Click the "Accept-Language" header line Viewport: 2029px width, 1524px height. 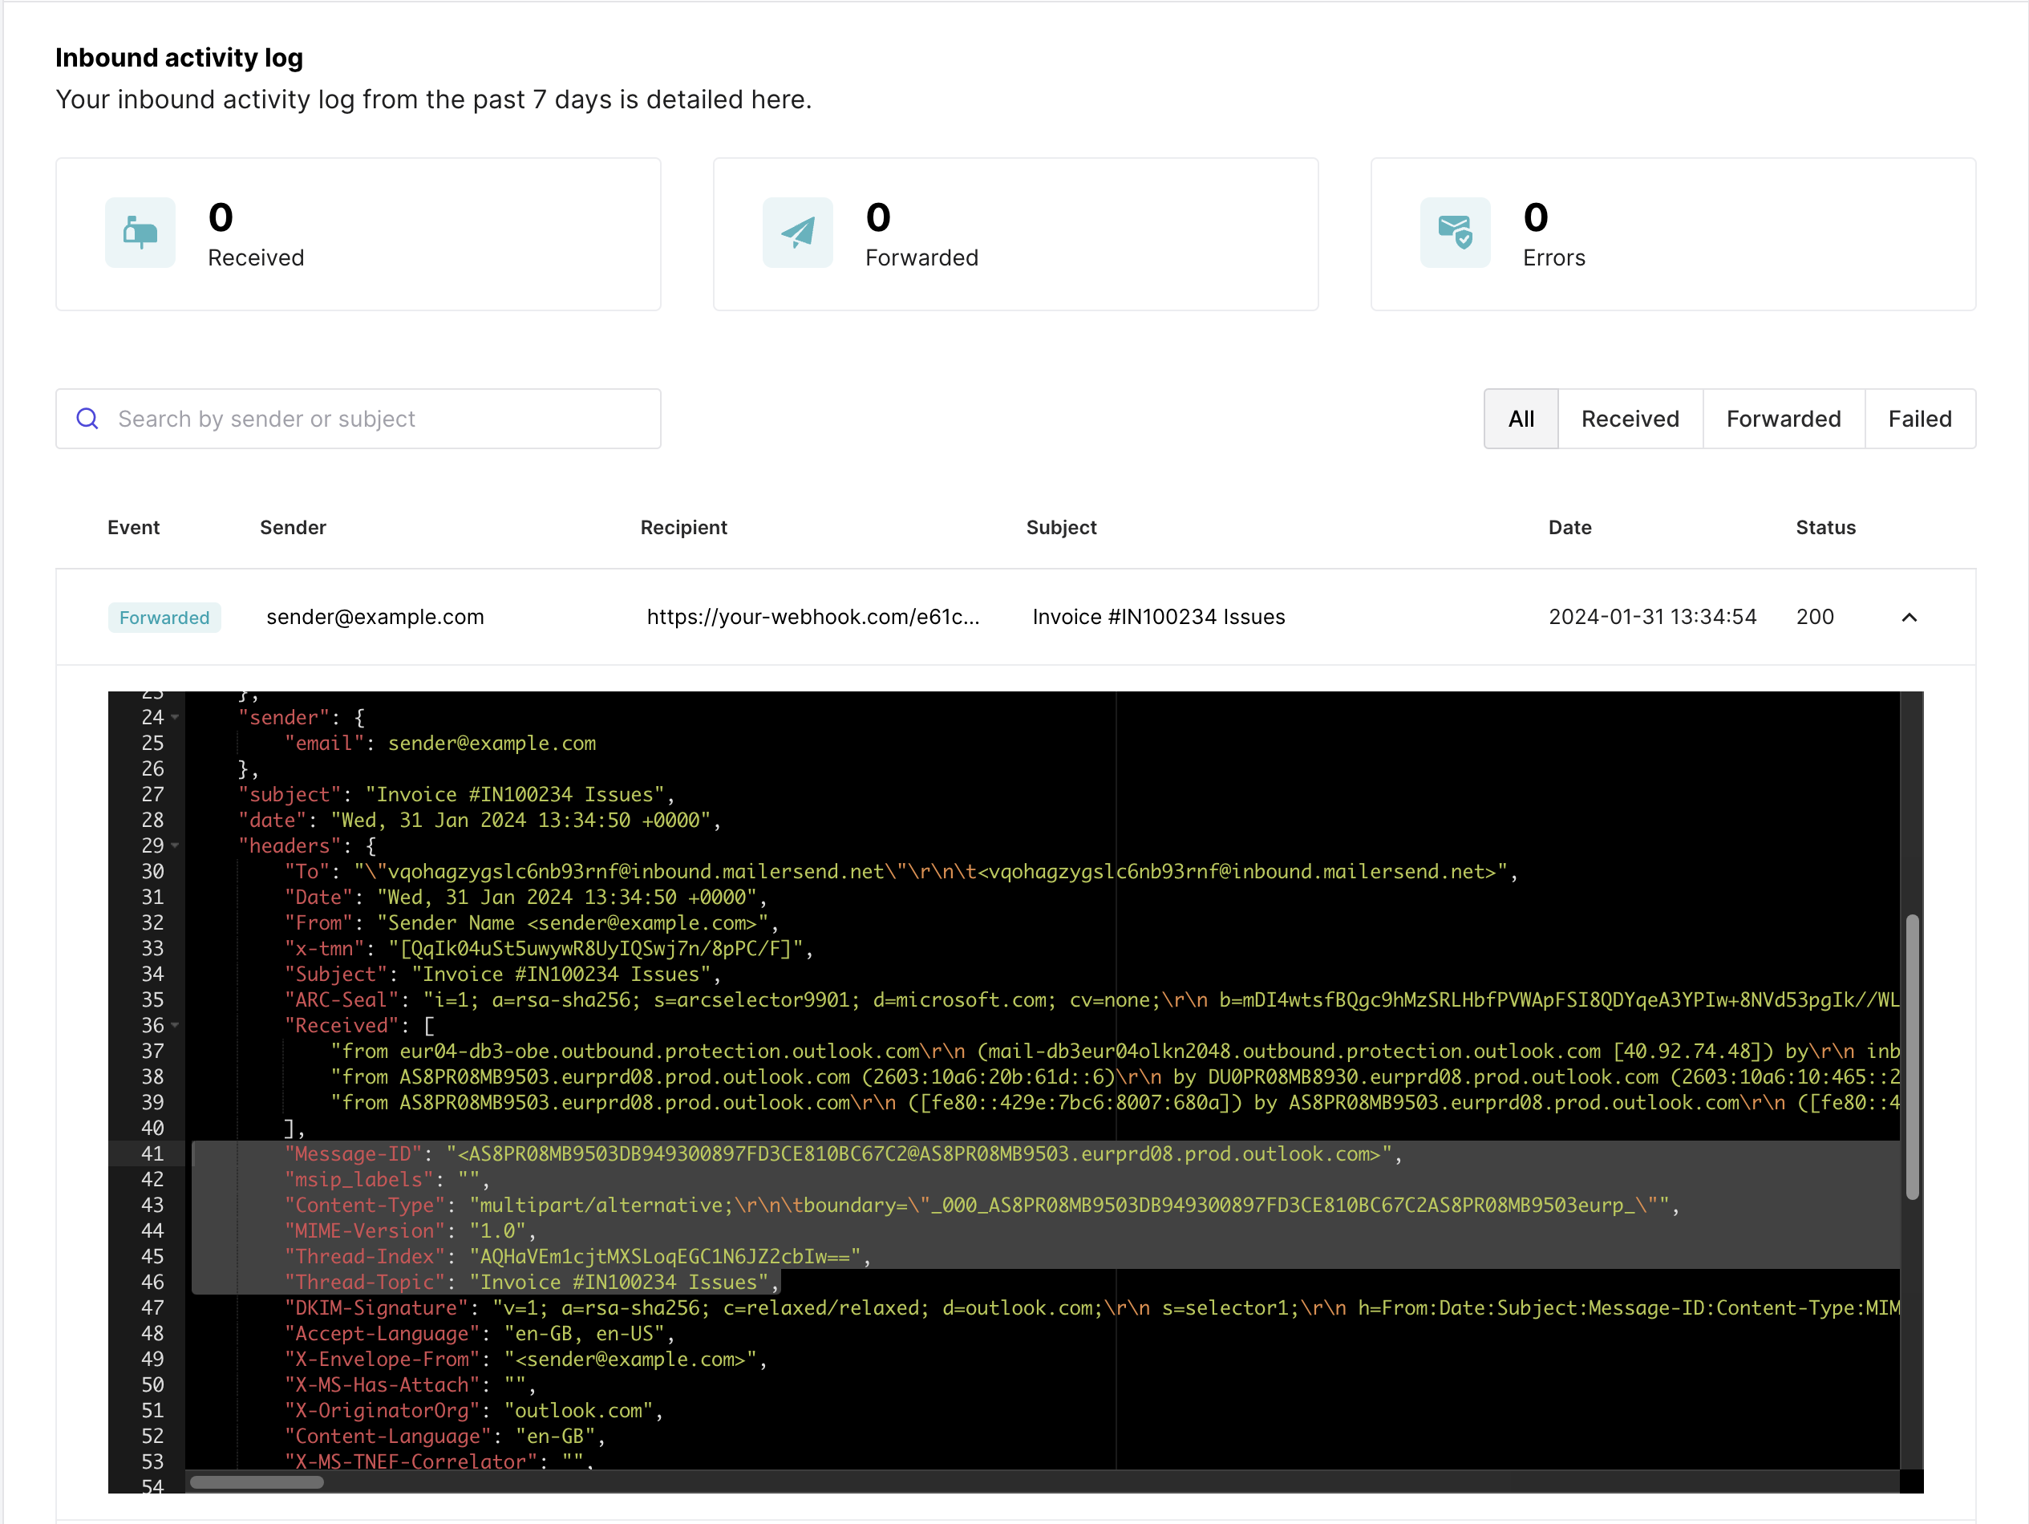[x=479, y=1334]
